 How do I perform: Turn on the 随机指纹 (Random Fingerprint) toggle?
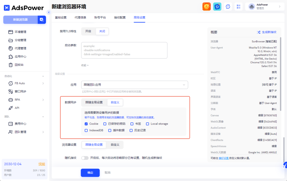click(85, 158)
